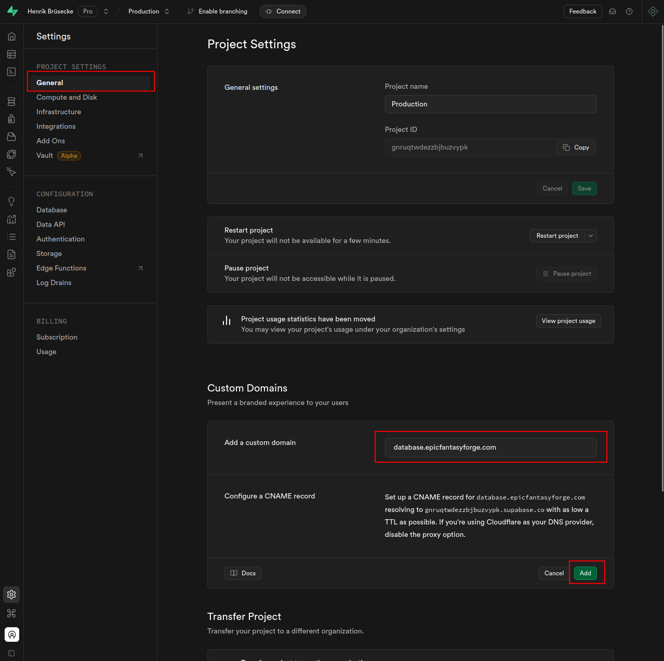Viewport: 664px width, 661px height.
Task: Click the Connect button
Action: coord(283,11)
